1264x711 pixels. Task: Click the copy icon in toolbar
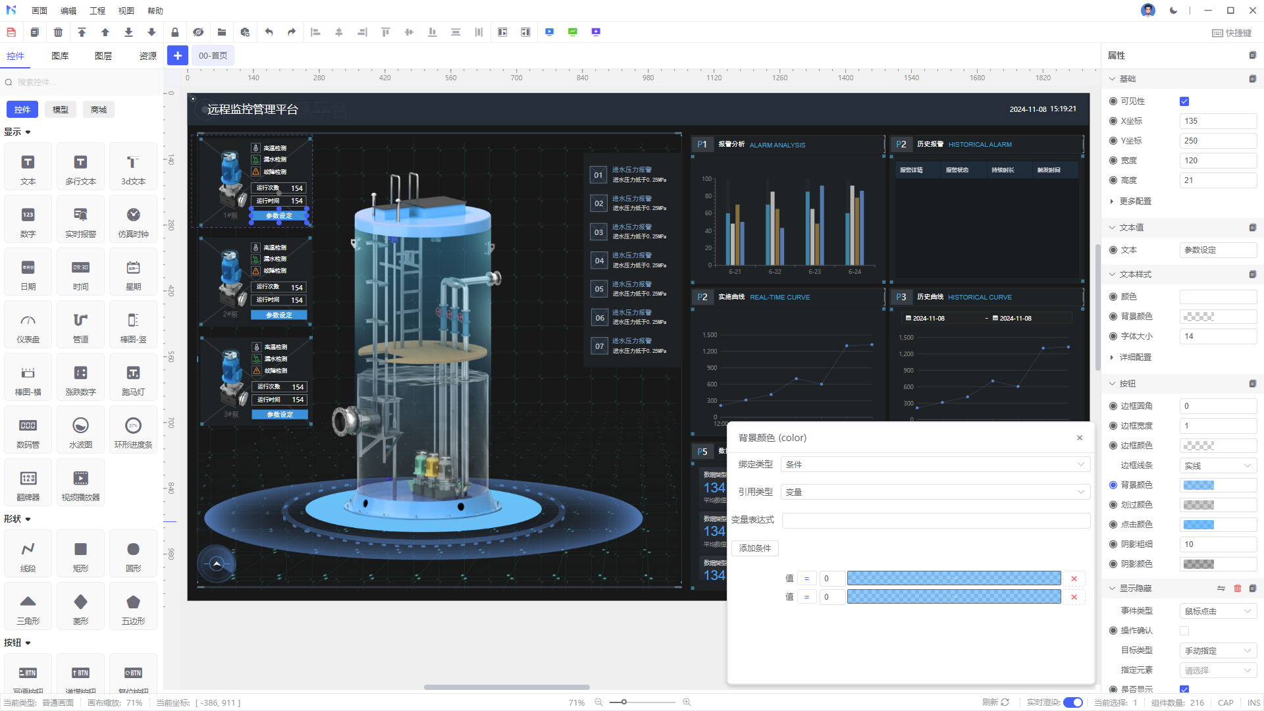coord(35,32)
